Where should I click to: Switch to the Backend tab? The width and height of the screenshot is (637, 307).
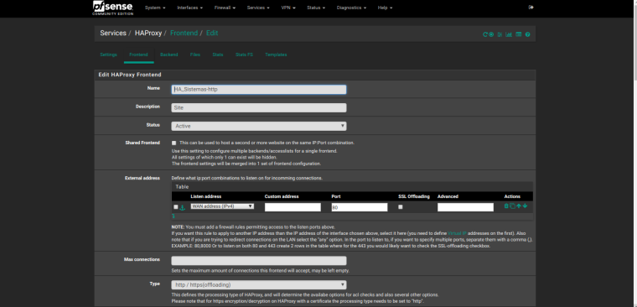(169, 55)
